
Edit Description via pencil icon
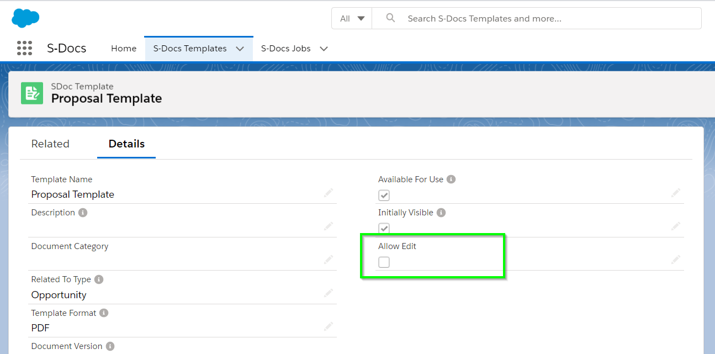329,226
